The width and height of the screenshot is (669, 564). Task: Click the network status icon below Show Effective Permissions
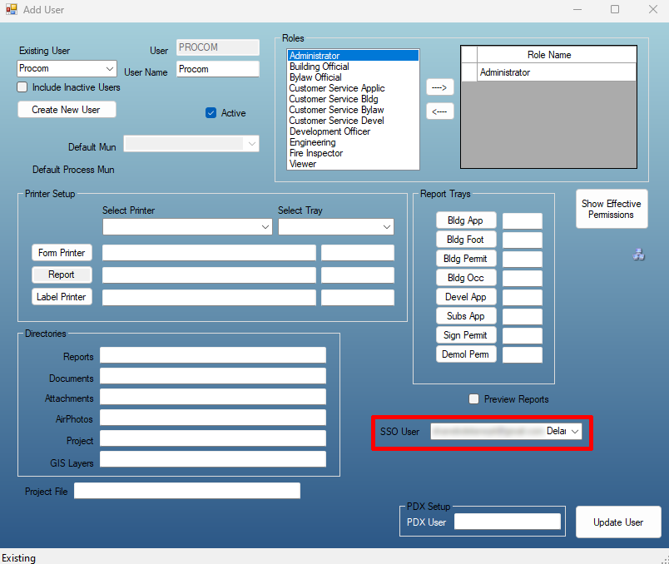pos(638,255)
